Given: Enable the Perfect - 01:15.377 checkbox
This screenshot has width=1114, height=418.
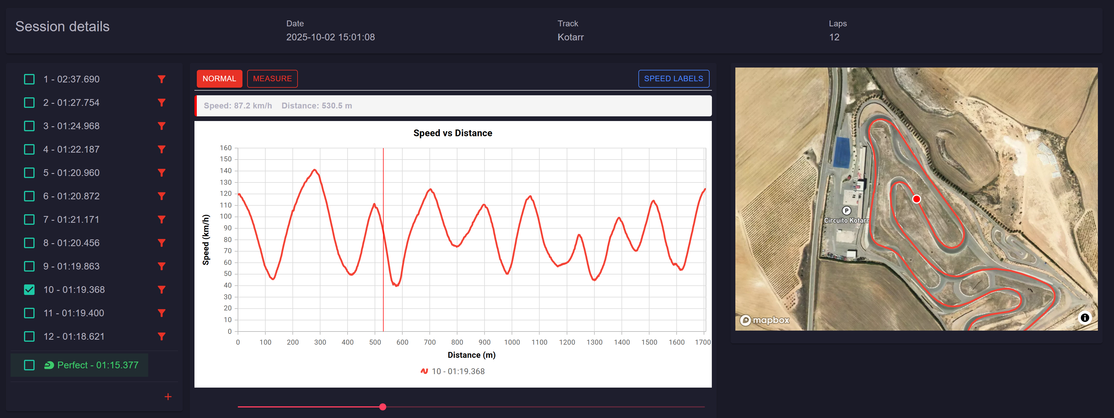Looking at the screenshot, I should pos(29,365).
